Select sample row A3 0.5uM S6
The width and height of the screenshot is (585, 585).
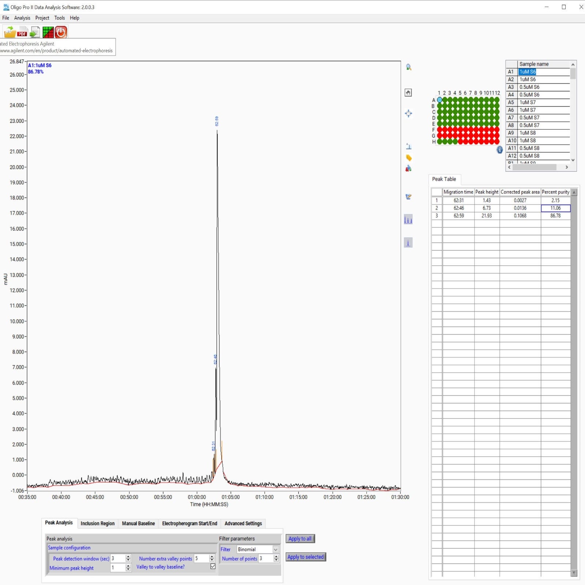(x=538, y=87)
